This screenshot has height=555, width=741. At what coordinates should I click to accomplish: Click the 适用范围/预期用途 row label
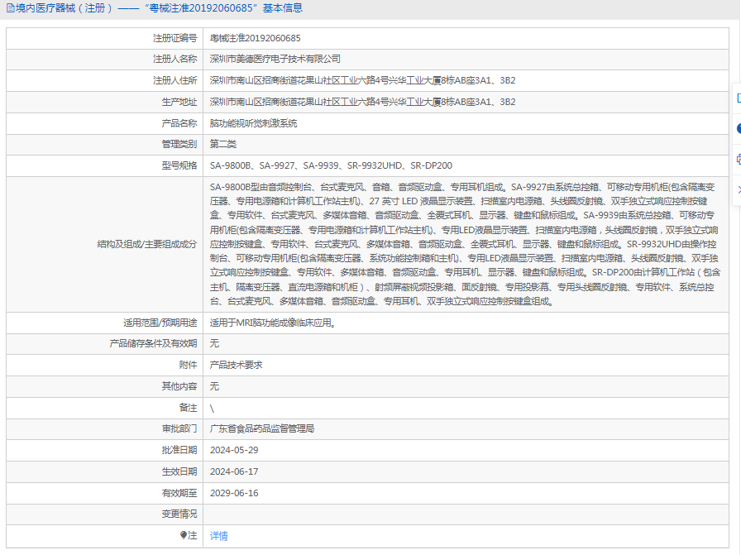(x=160, y=323)
